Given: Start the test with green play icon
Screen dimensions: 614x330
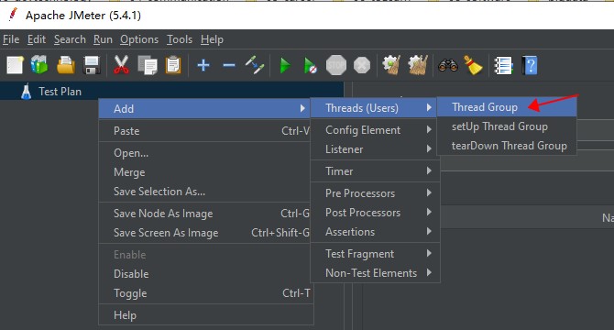Looking at the screenshot, I should pos(285,65).
